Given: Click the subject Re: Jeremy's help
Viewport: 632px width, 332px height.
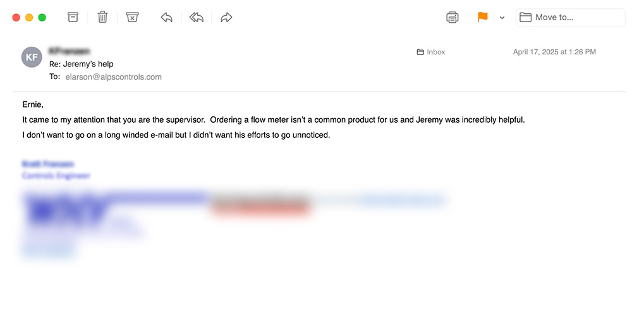Looking at the screenshot, I should [82, 64].
